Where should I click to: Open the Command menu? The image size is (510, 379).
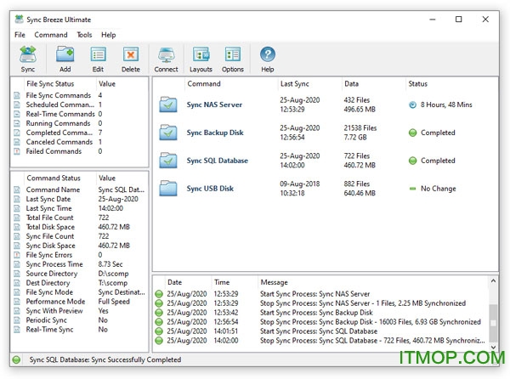click(x=51, y=35)
